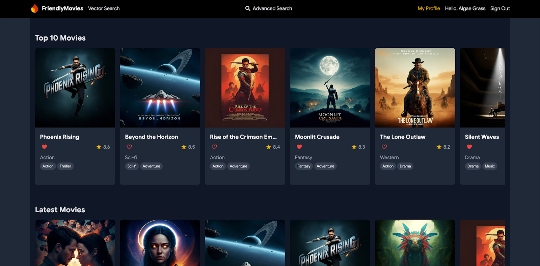Click the FriendlyMovies flame logo
This screenshot has height=266, width=540.
[34, 8]
